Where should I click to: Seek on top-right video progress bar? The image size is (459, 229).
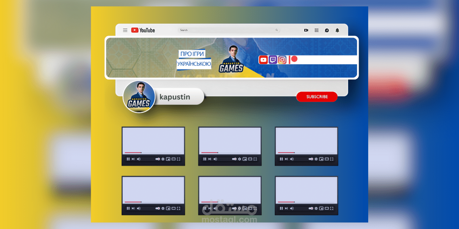[x=306, y=153]
